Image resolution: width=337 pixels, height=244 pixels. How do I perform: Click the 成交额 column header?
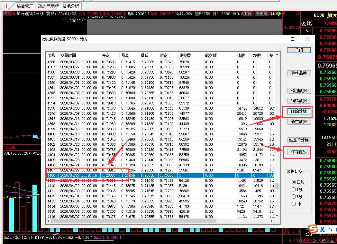coord(219,55)
